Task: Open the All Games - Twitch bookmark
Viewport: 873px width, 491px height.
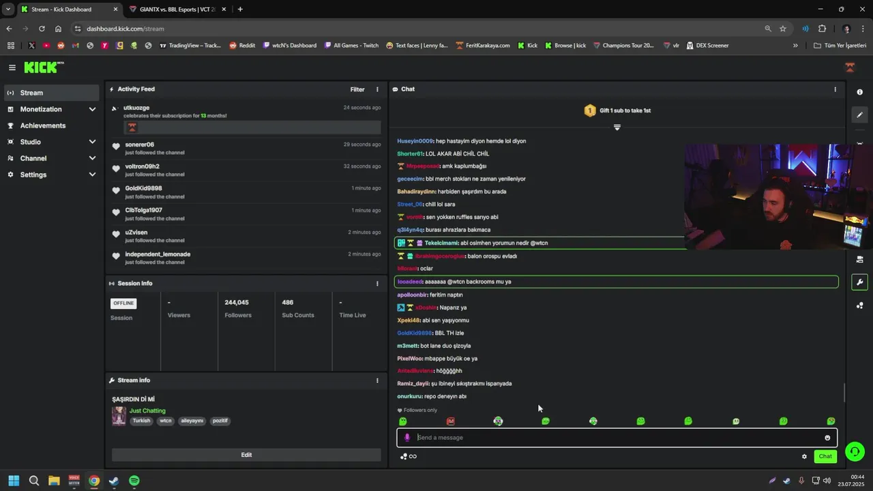Action: pos(351,46)
